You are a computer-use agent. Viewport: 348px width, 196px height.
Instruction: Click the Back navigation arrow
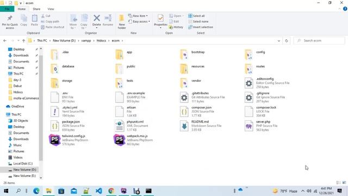tap(5, 41)
